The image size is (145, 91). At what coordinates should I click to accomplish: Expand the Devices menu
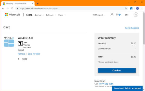click(39, 15)
